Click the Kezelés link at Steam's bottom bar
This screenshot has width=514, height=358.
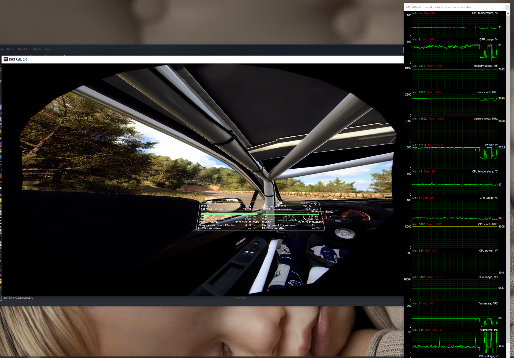241,298
